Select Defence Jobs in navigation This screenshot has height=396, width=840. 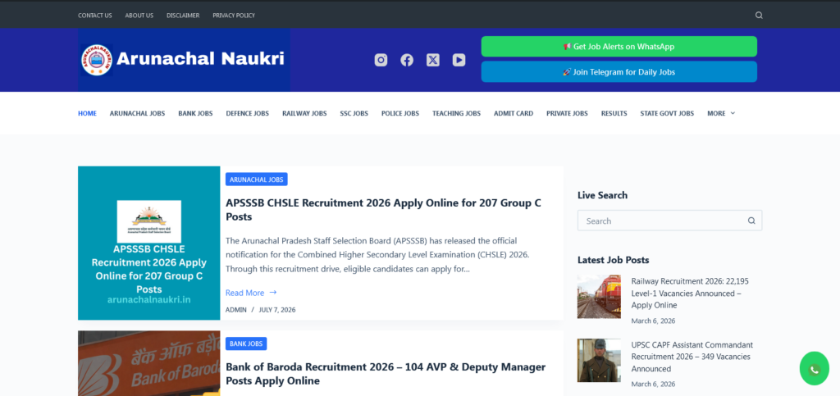point(248,113)
